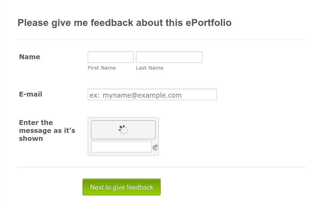Image resolution: width=323 pixels, height=207 pixels.
Task: Click inside the First Name field
Action: click(110, 57)
